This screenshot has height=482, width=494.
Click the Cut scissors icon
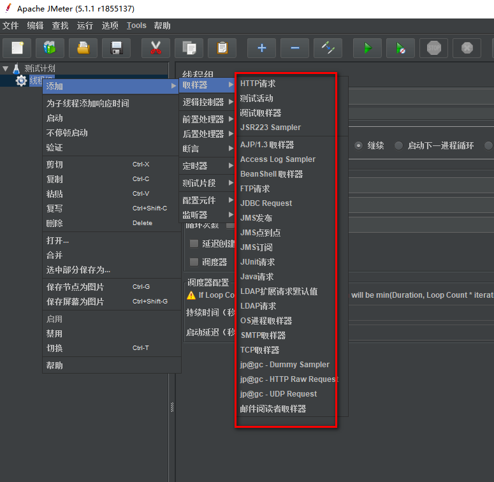click(156, 48)
